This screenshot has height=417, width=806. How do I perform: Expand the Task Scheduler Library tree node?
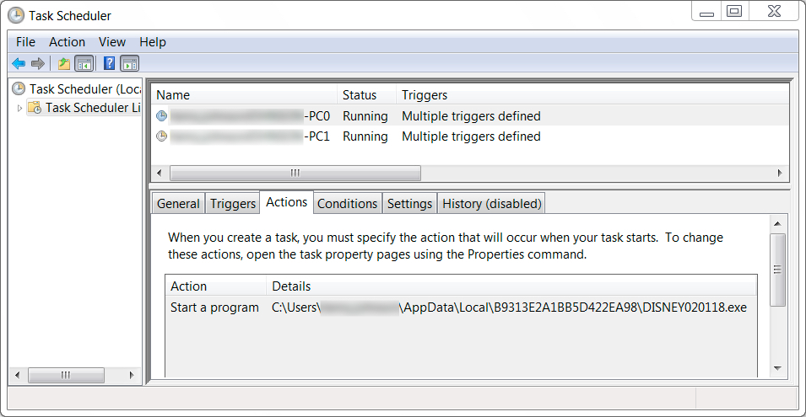[x=19, y=108]
